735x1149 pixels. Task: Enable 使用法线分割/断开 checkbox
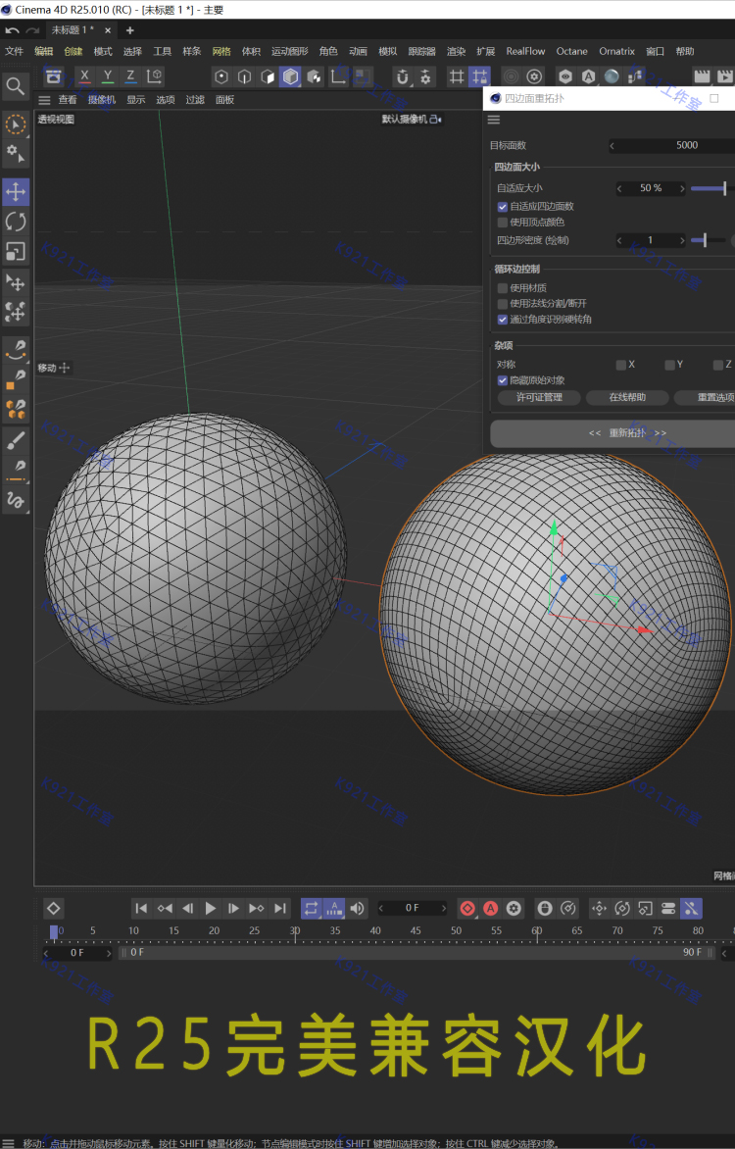(503, 303)
